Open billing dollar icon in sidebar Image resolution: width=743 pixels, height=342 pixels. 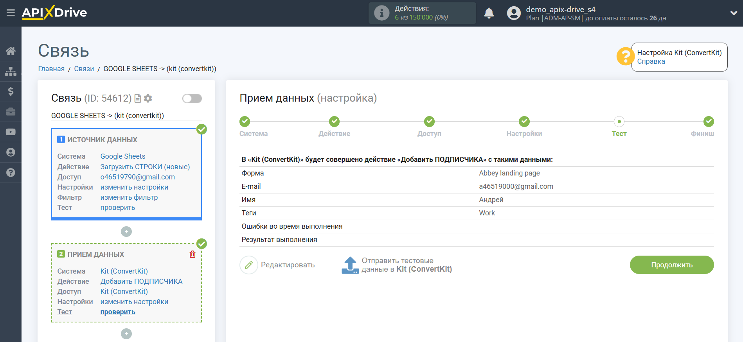[11, 91]
